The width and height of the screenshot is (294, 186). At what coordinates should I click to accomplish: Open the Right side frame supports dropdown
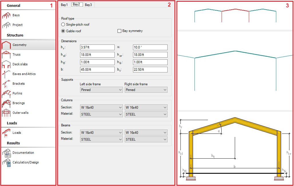[x=146, y=90]
